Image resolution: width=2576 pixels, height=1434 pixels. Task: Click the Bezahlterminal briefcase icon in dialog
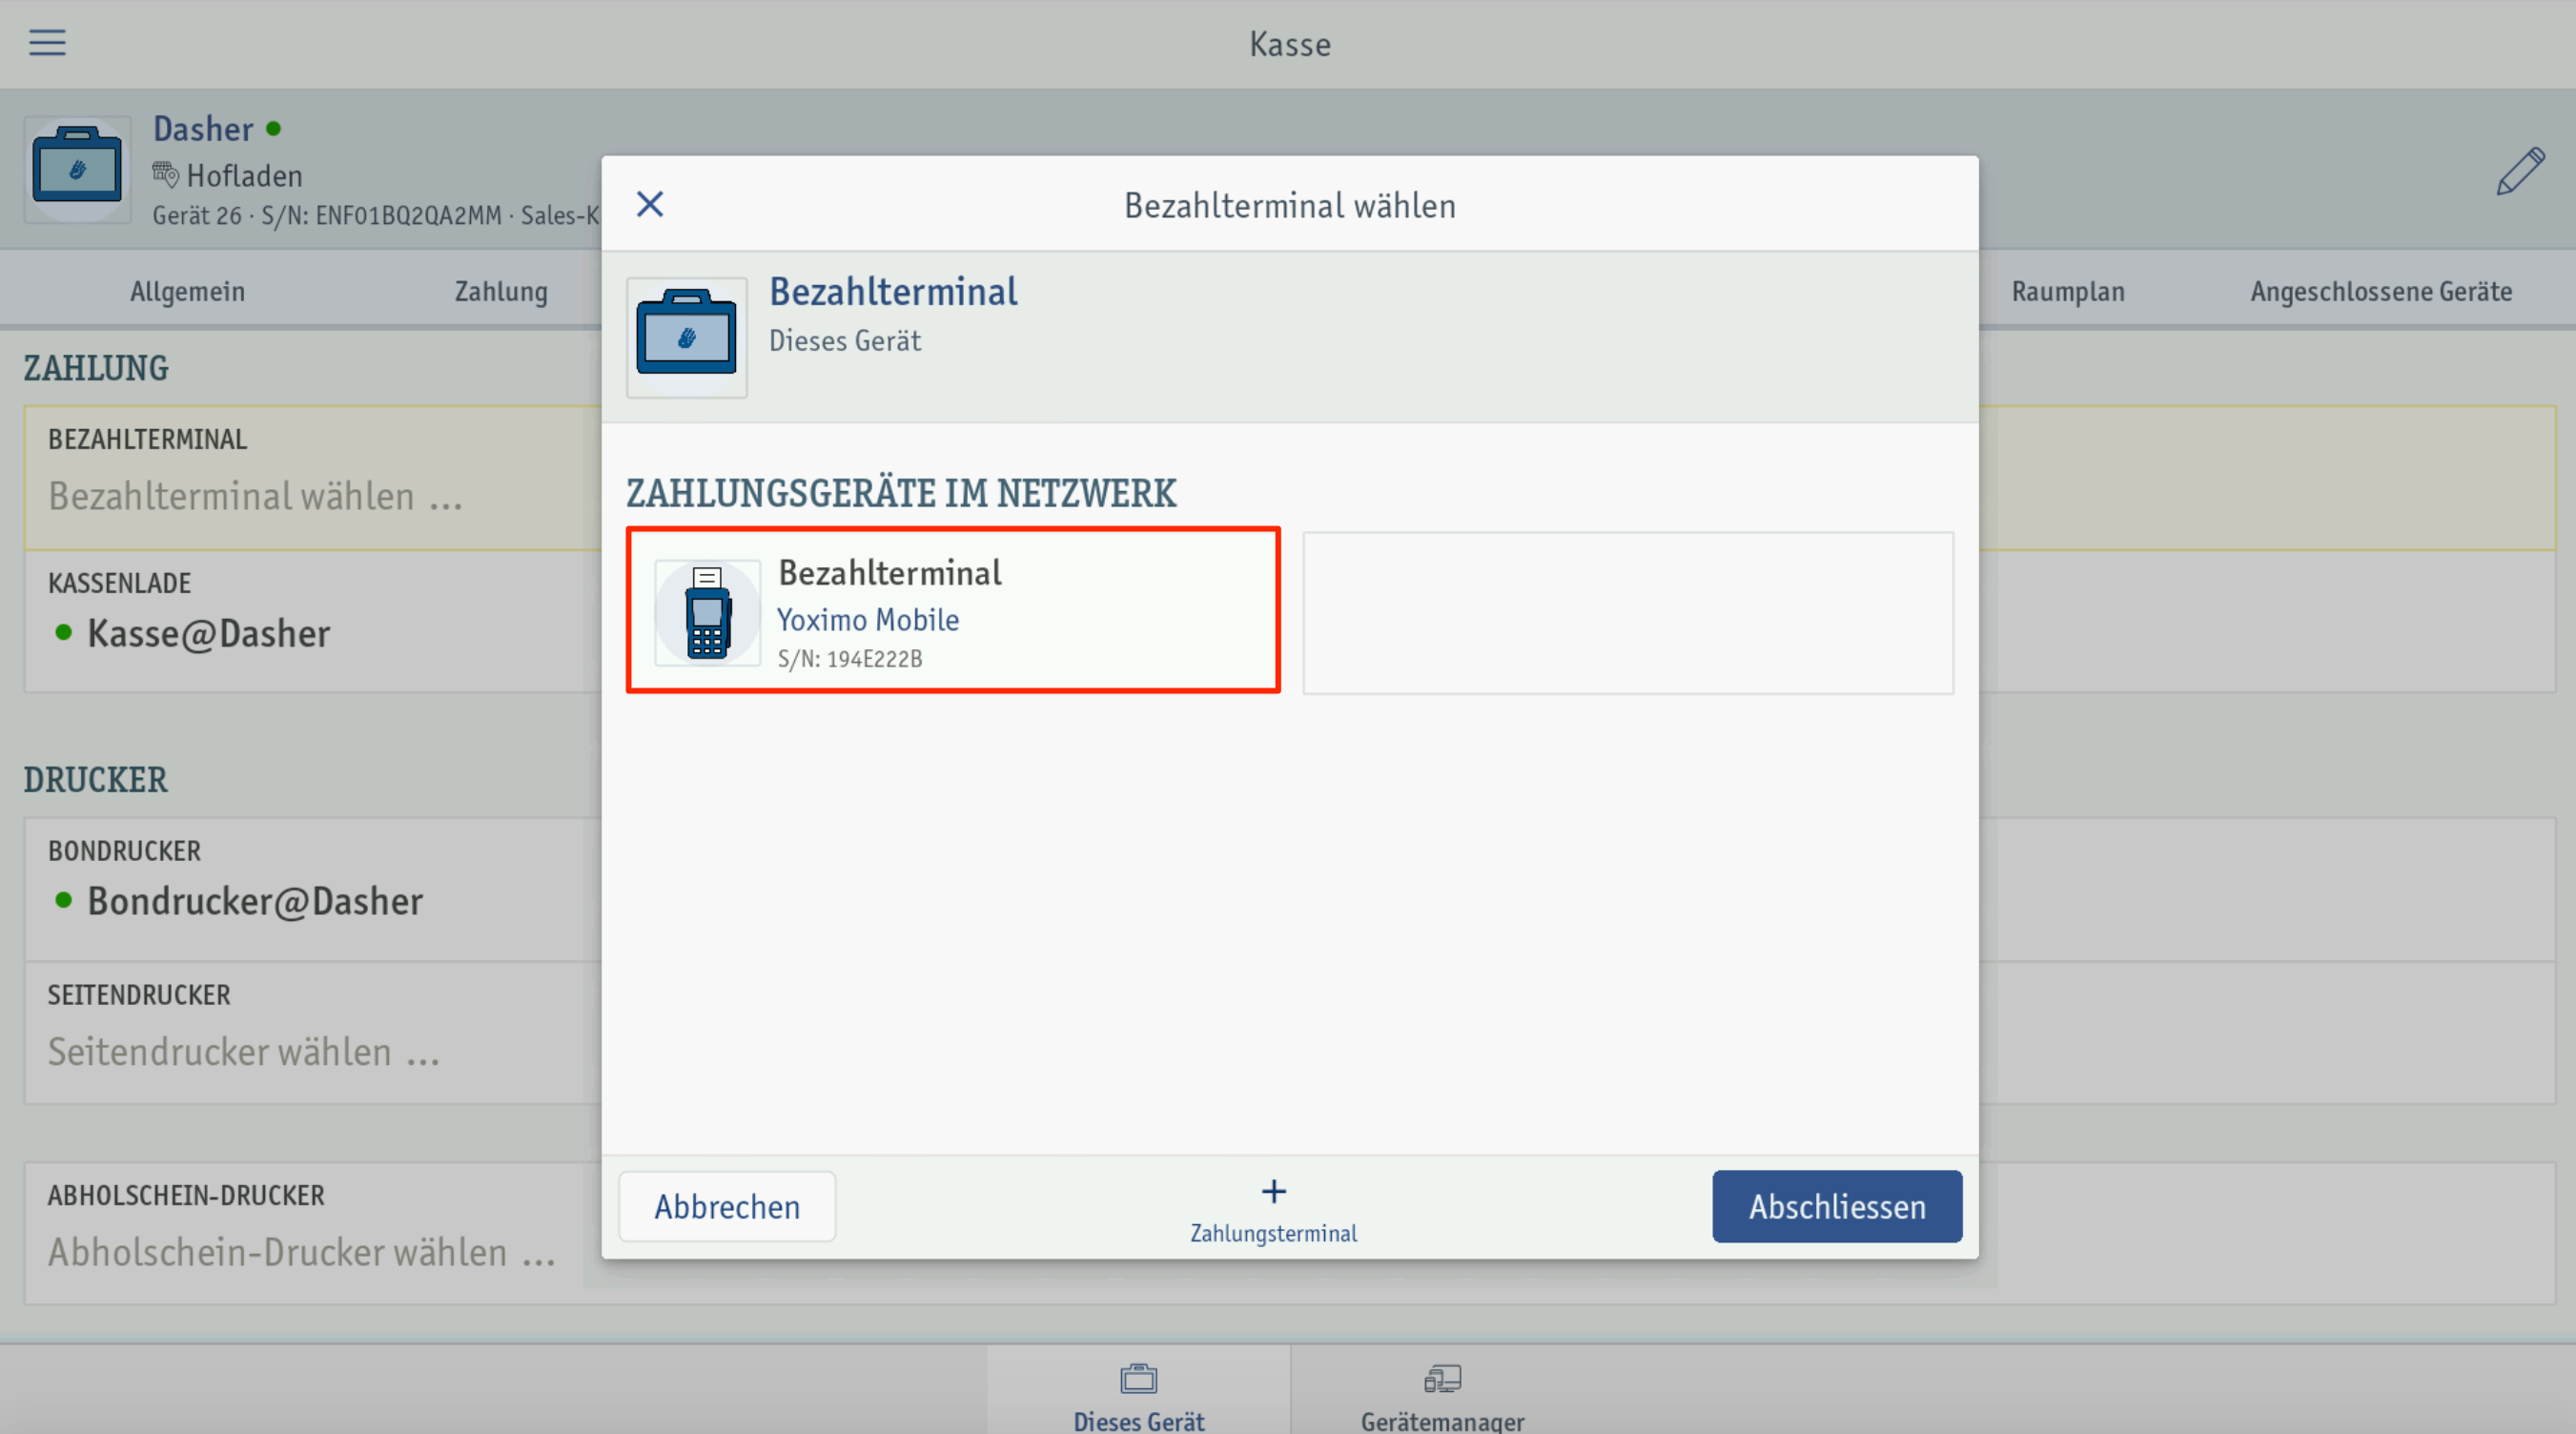point(687,337)
